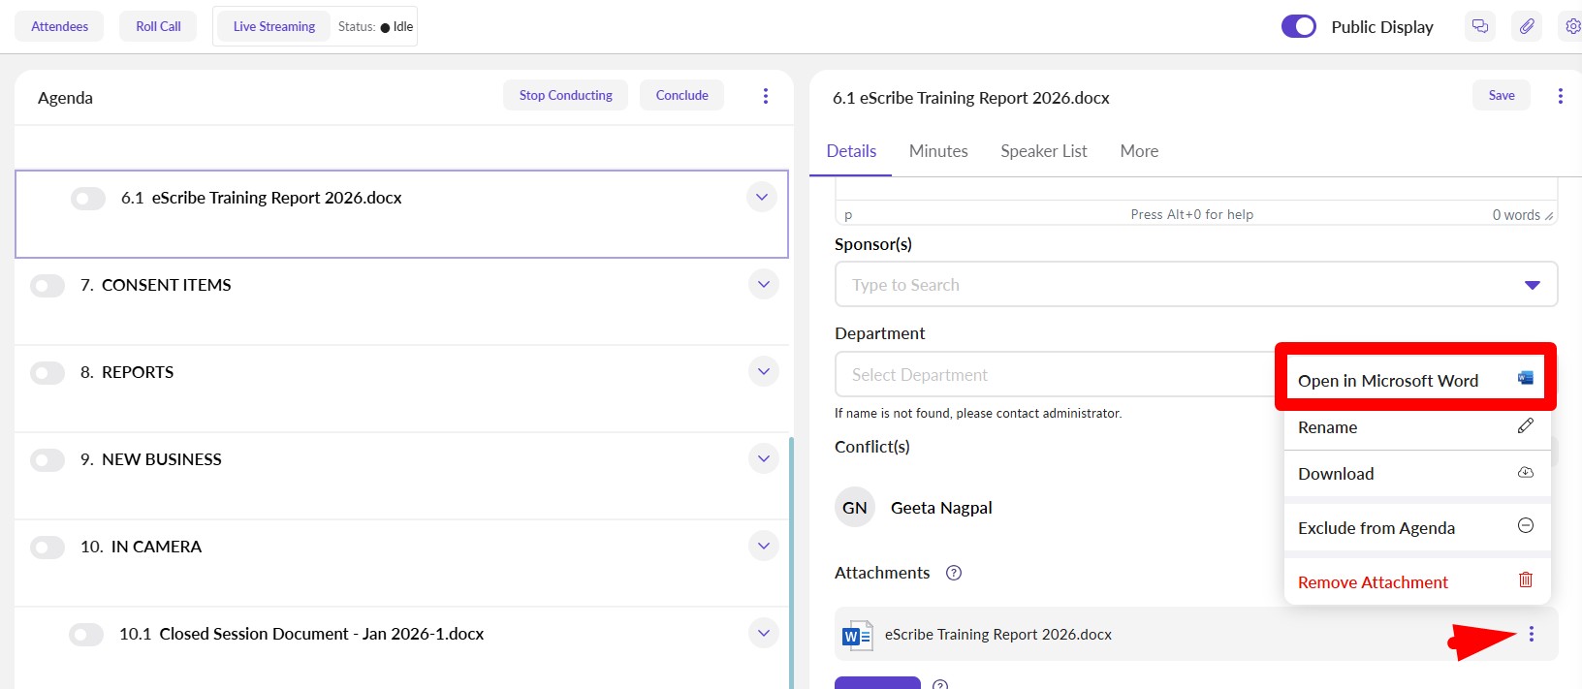Click the Attendees button
The height and width of the screenshot is (689, 1582).
point(60,26)
